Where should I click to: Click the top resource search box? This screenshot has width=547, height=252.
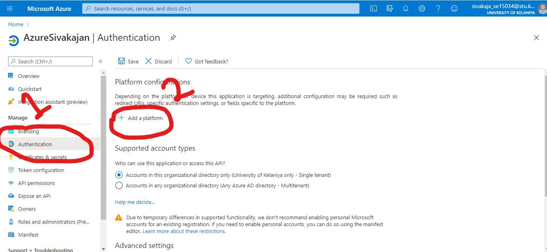coord(221,8)
